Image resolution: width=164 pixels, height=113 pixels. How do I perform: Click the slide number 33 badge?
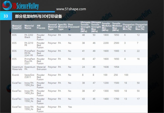[x=6, y=16]
